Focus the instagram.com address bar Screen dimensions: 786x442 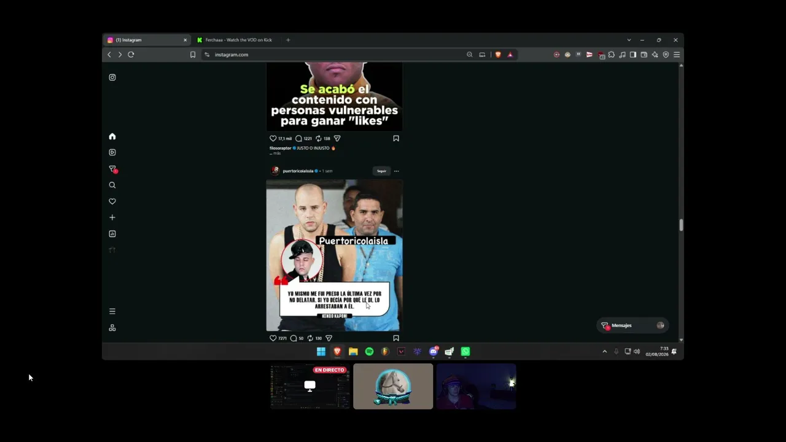[338, 55]
